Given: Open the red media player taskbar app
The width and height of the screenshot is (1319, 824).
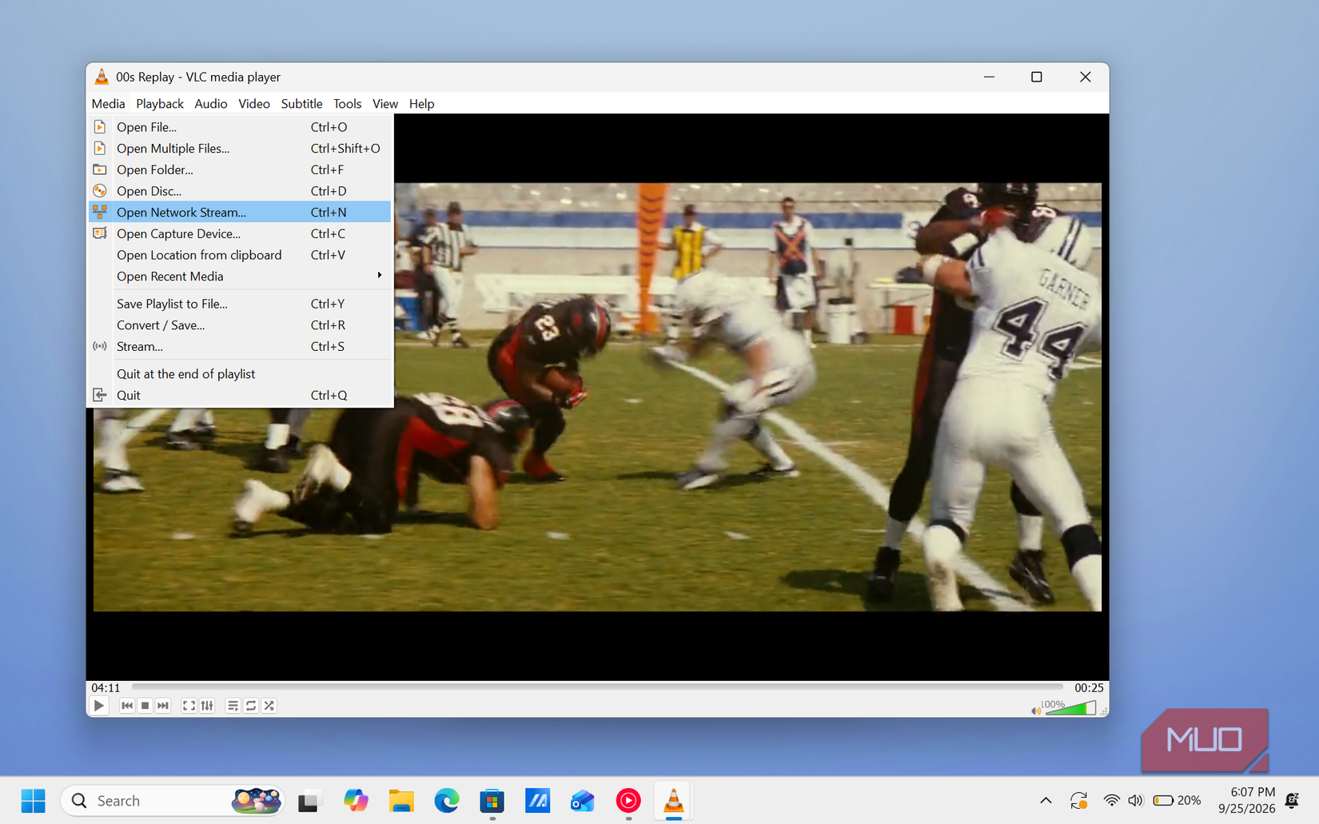Looking at the screenshot, I should (628, 800).
